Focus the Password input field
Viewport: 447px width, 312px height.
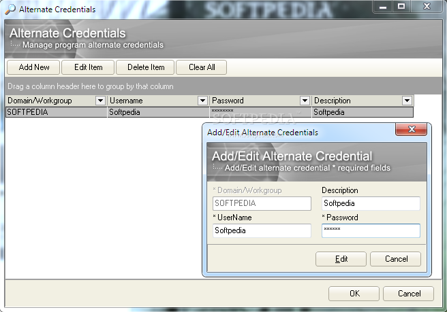(371, 230)
